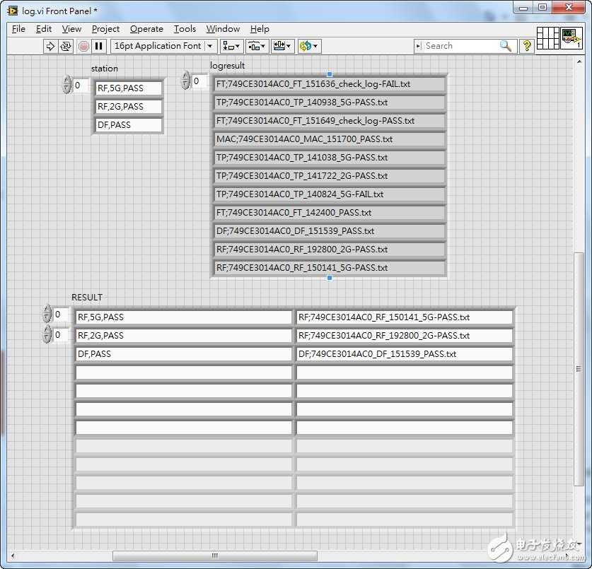
Task: Click the RESULT column index stepper
Action: click(47, 334)
